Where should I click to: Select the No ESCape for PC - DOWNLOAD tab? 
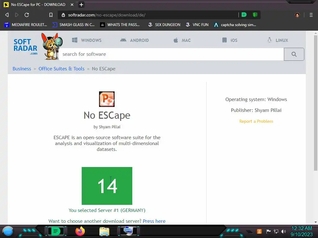39,5
